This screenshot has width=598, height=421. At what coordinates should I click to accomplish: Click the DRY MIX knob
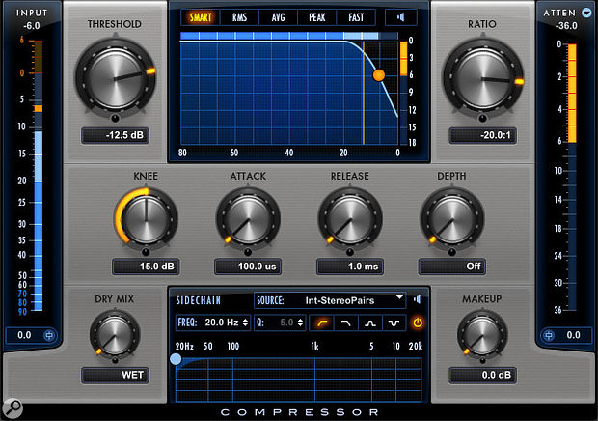tap(115, 335)
